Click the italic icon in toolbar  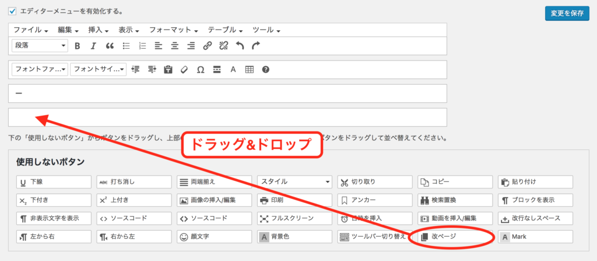[93, 45]
